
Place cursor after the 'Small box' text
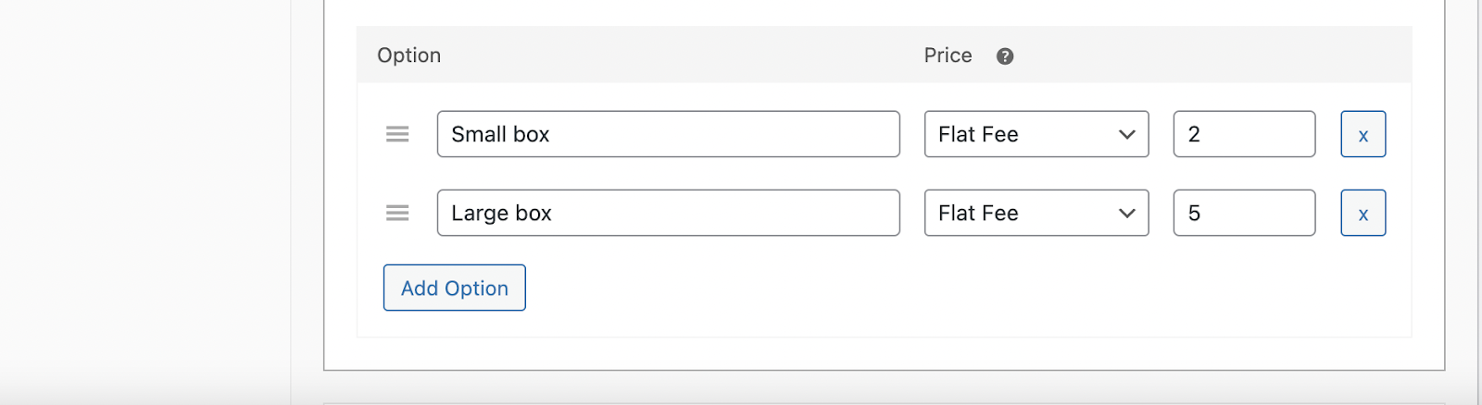pyautogui.click(x=551, y=134)
